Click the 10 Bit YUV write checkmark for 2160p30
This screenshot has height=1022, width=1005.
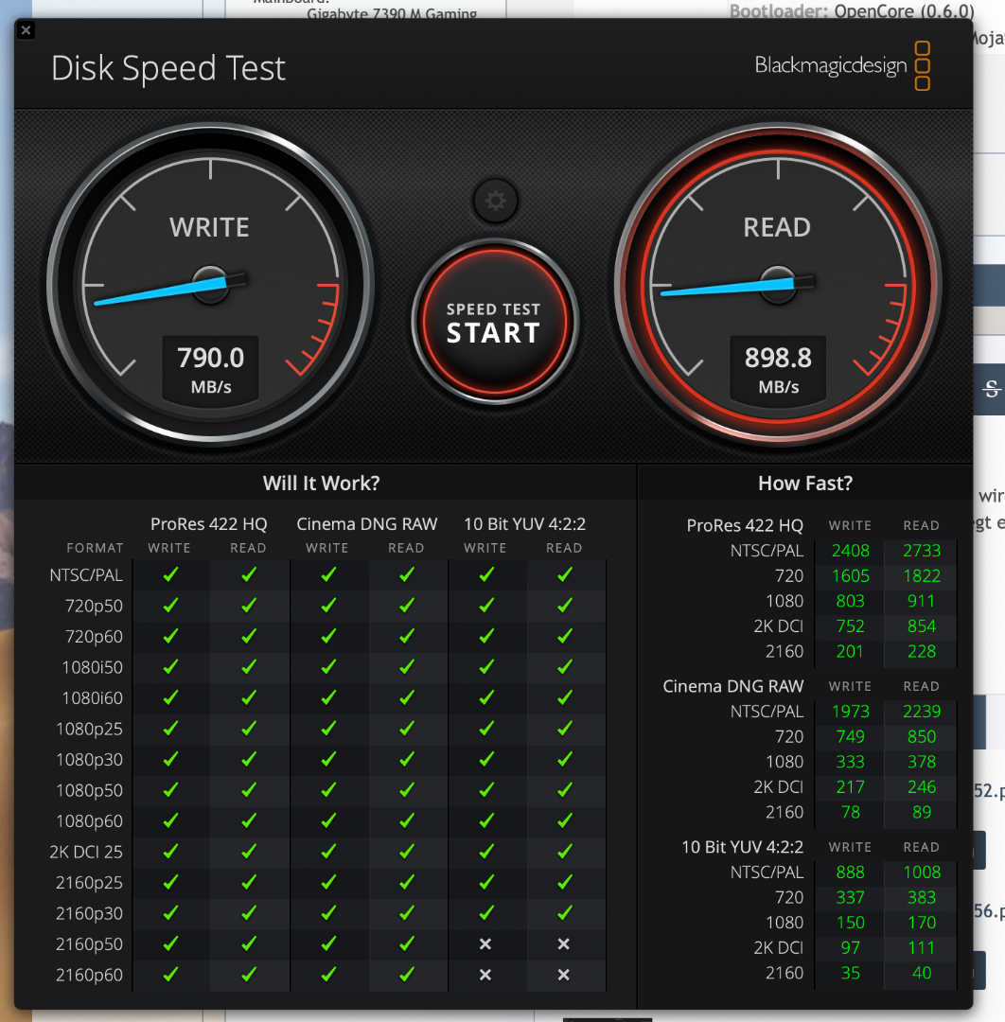click(x=486, y=912)
